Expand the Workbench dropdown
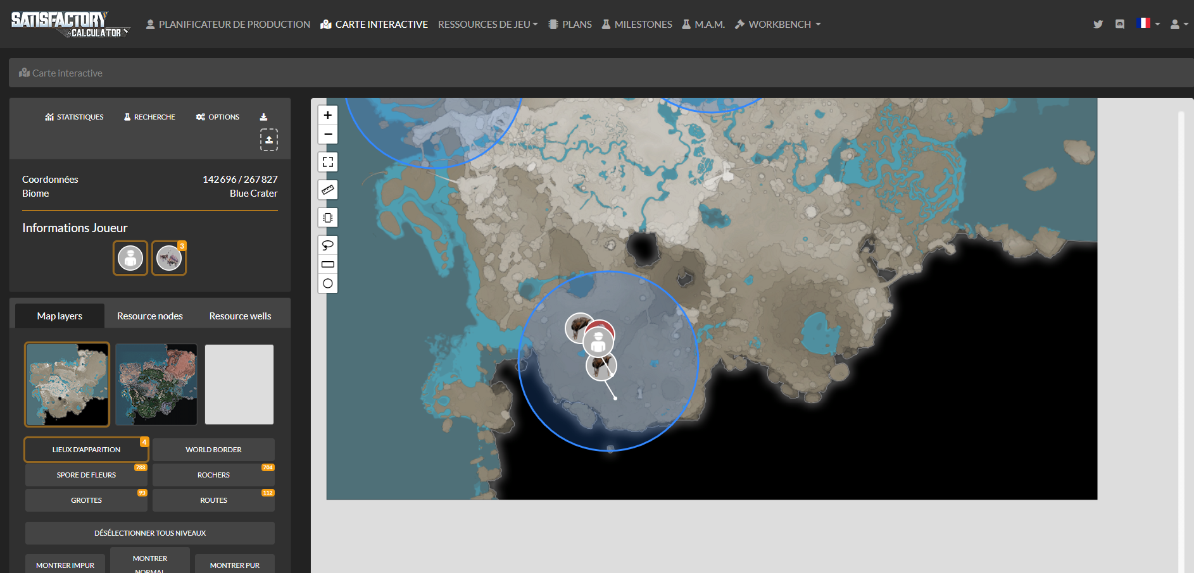Image resolution: width=1194 pixels, height=573 pixels. point(777,24)
